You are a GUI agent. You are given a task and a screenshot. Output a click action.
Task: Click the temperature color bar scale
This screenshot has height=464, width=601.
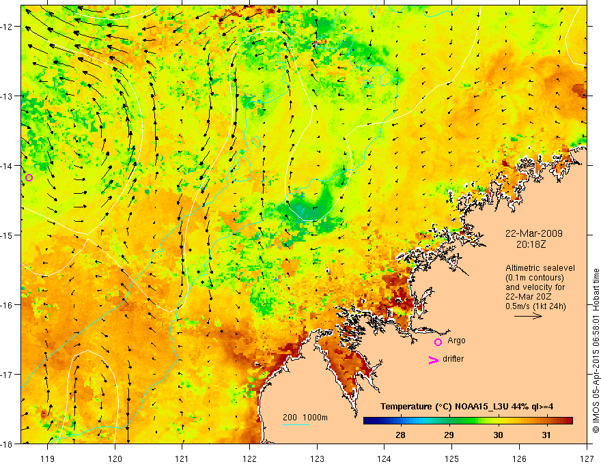click(x=468, y=421)
